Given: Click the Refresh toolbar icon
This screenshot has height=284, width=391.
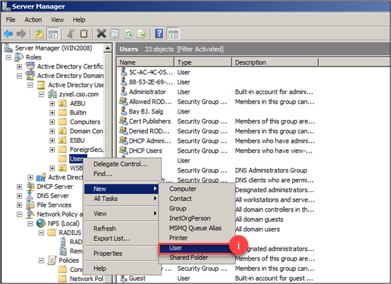Looking at the screenshot, I should (x=129, y=34).
